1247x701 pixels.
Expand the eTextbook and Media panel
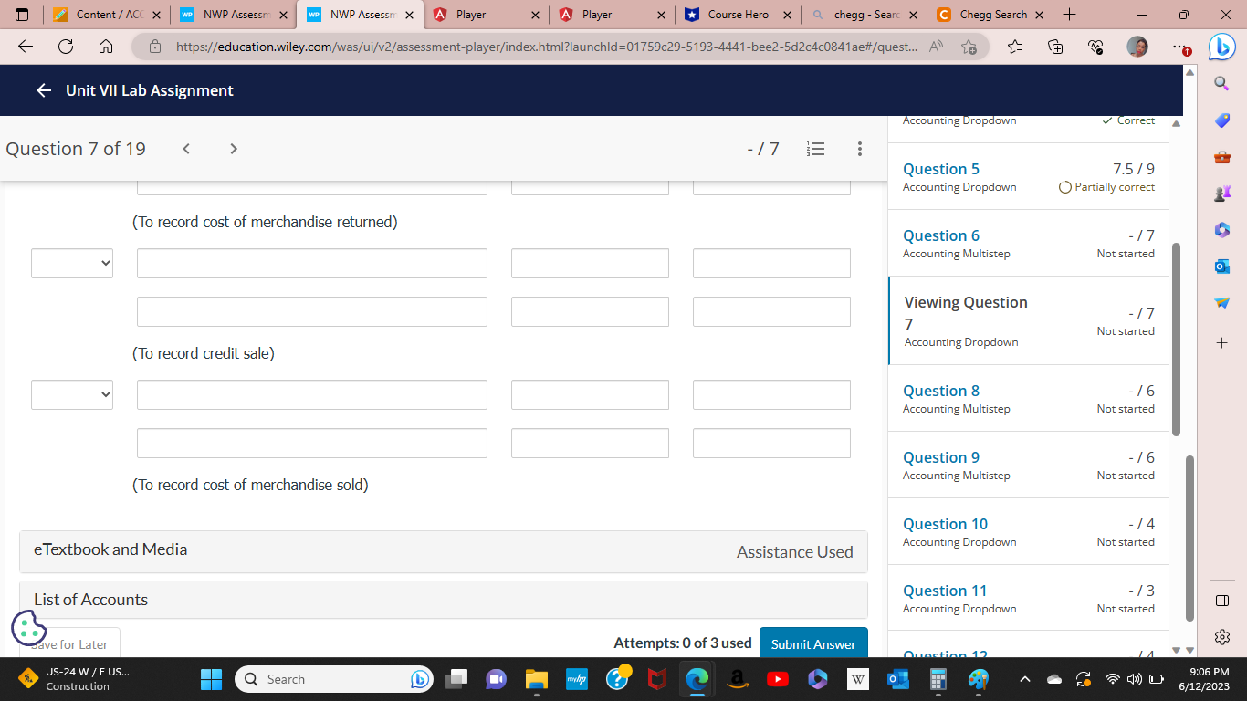(444, 549)
